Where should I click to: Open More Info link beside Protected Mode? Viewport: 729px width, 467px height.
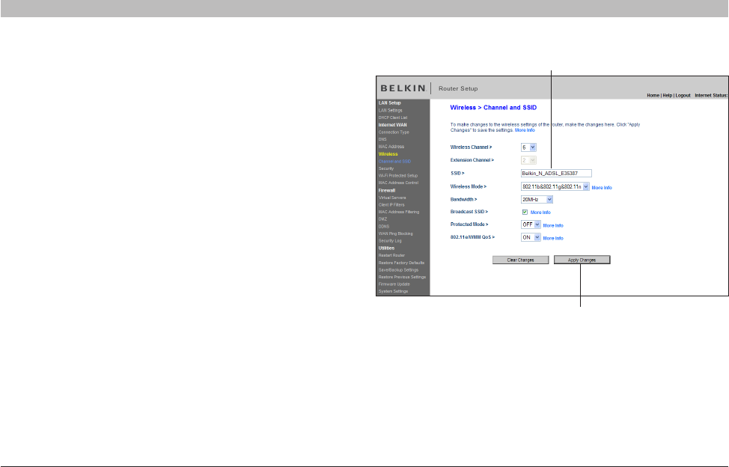tap(553, 225)
